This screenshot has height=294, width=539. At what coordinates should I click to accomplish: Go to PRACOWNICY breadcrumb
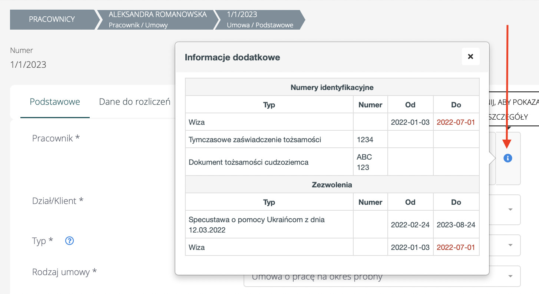[52, 19]
